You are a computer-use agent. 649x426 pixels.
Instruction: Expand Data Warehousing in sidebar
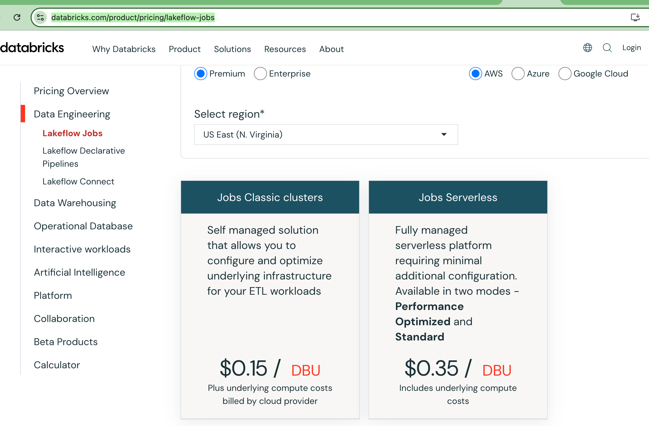(x=75, y=203)
